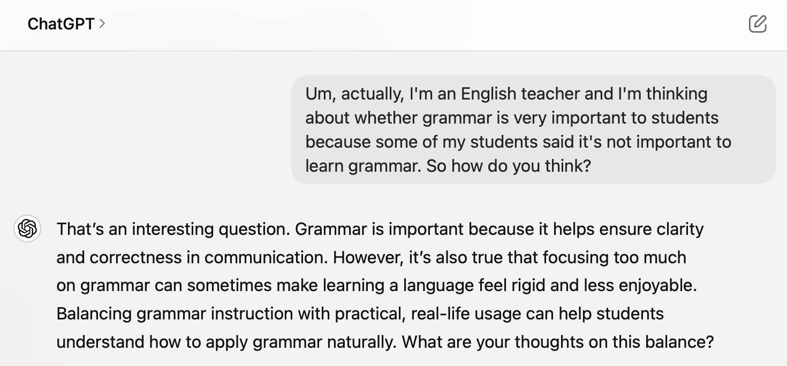This screenshot has height=366, width=787.
Task: Click the sentence "That's an interesting question."
Action: tap(173, 229)
